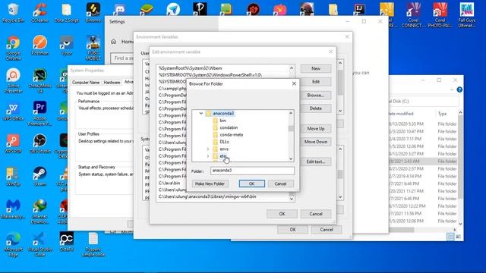
Task: Switch to Computer Name tab
Action: click(x=86, y=83)
